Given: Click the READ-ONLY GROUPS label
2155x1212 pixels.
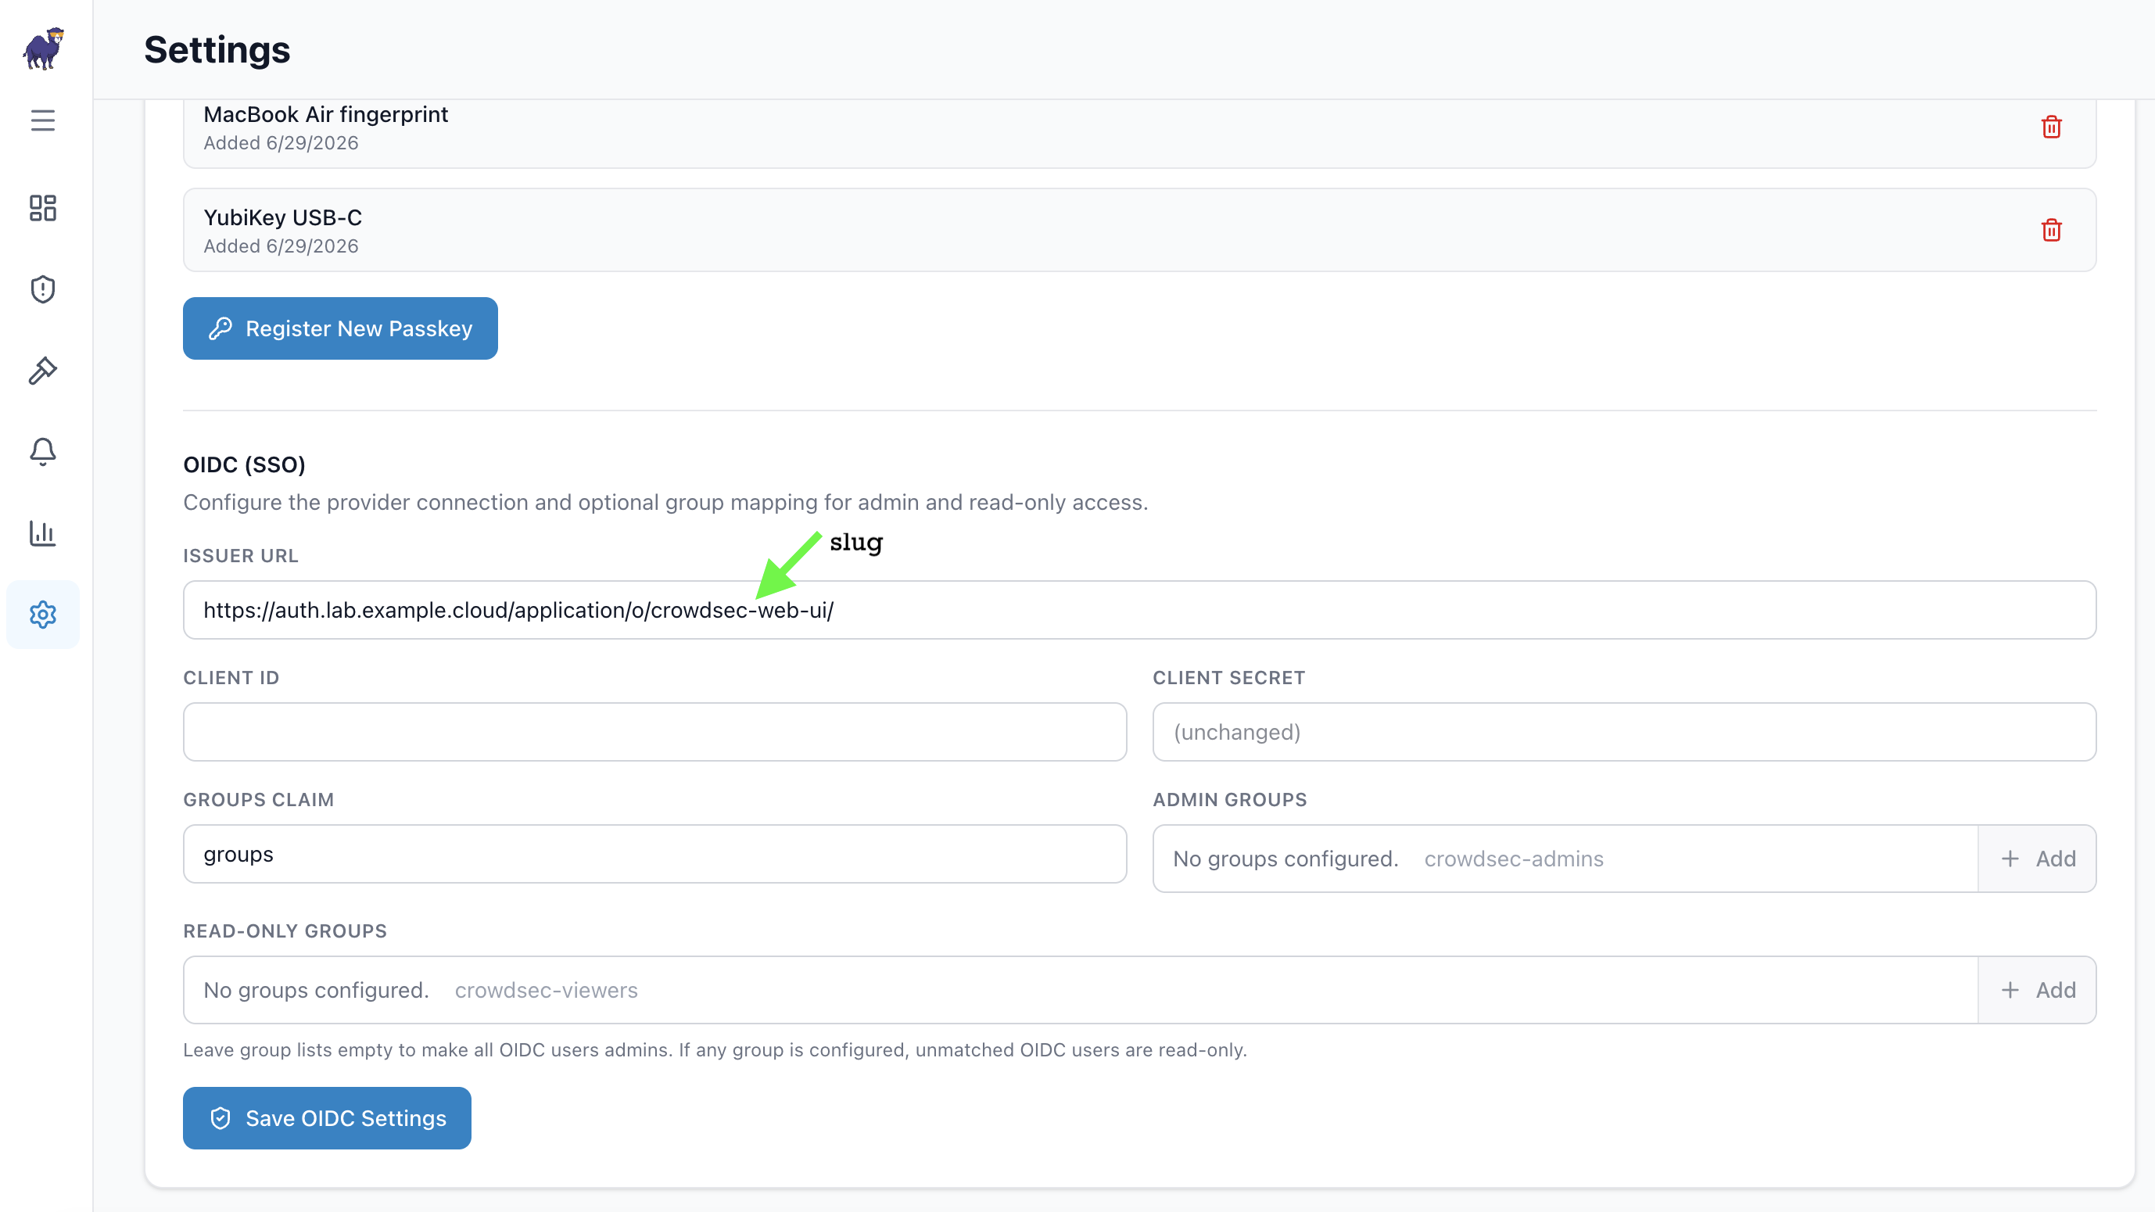Looking at the screenshot, I should pos(285,932).
